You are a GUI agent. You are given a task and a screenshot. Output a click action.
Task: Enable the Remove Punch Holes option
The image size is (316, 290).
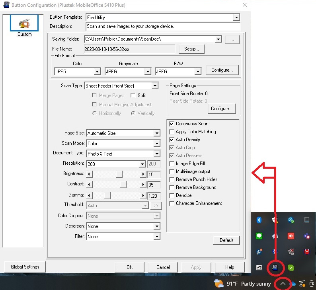pos(172,179)
